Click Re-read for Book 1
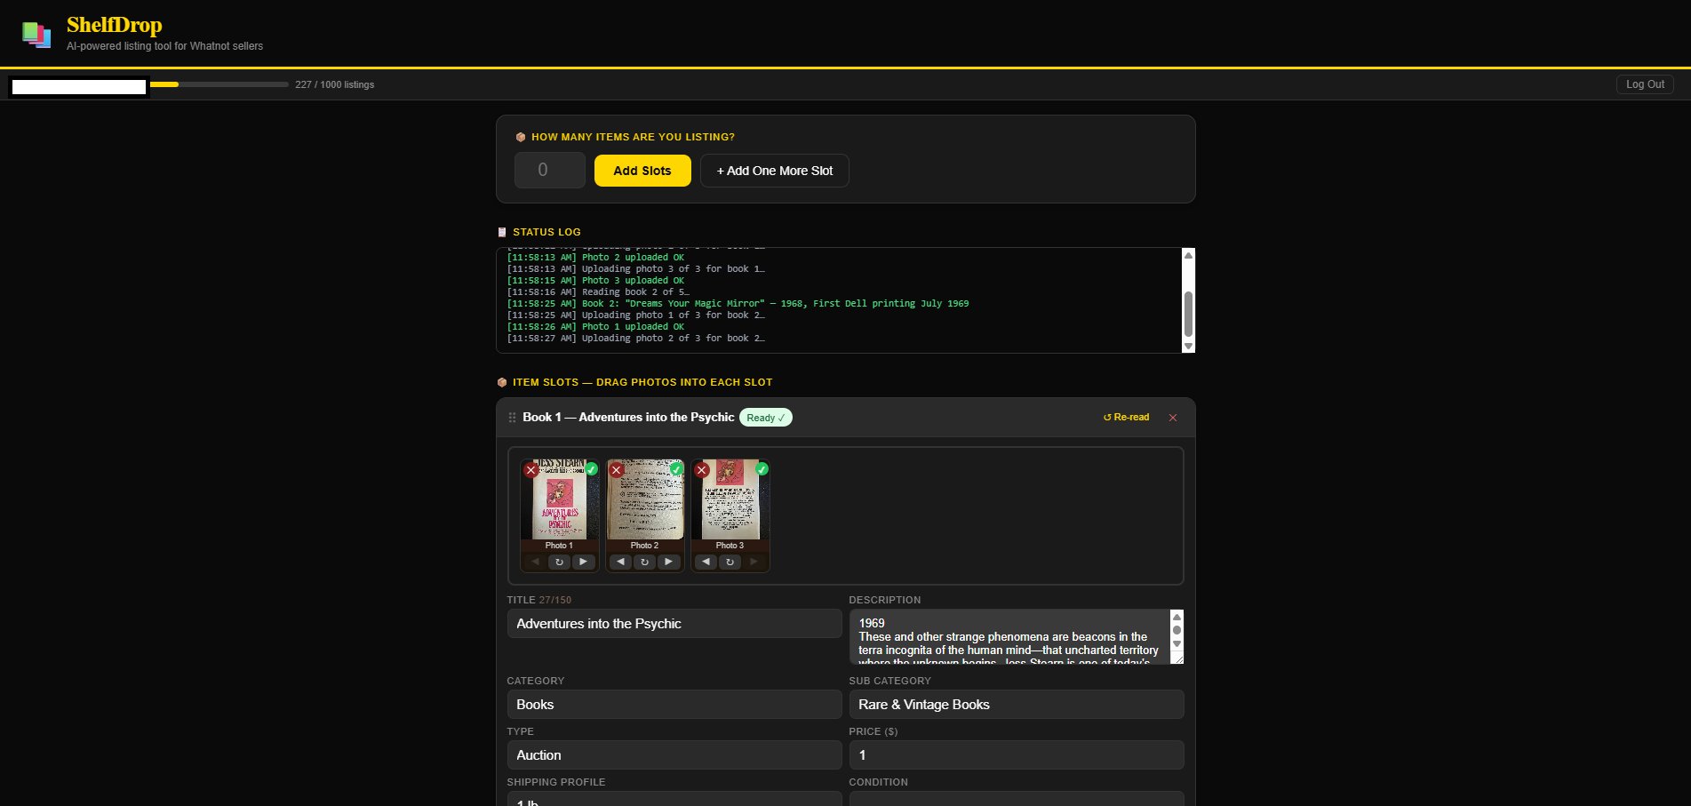 click(x=1126, y=418)
